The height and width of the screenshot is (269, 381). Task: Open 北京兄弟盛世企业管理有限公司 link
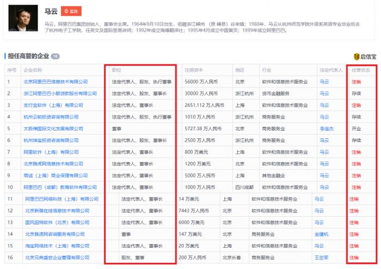coord(57,258)
